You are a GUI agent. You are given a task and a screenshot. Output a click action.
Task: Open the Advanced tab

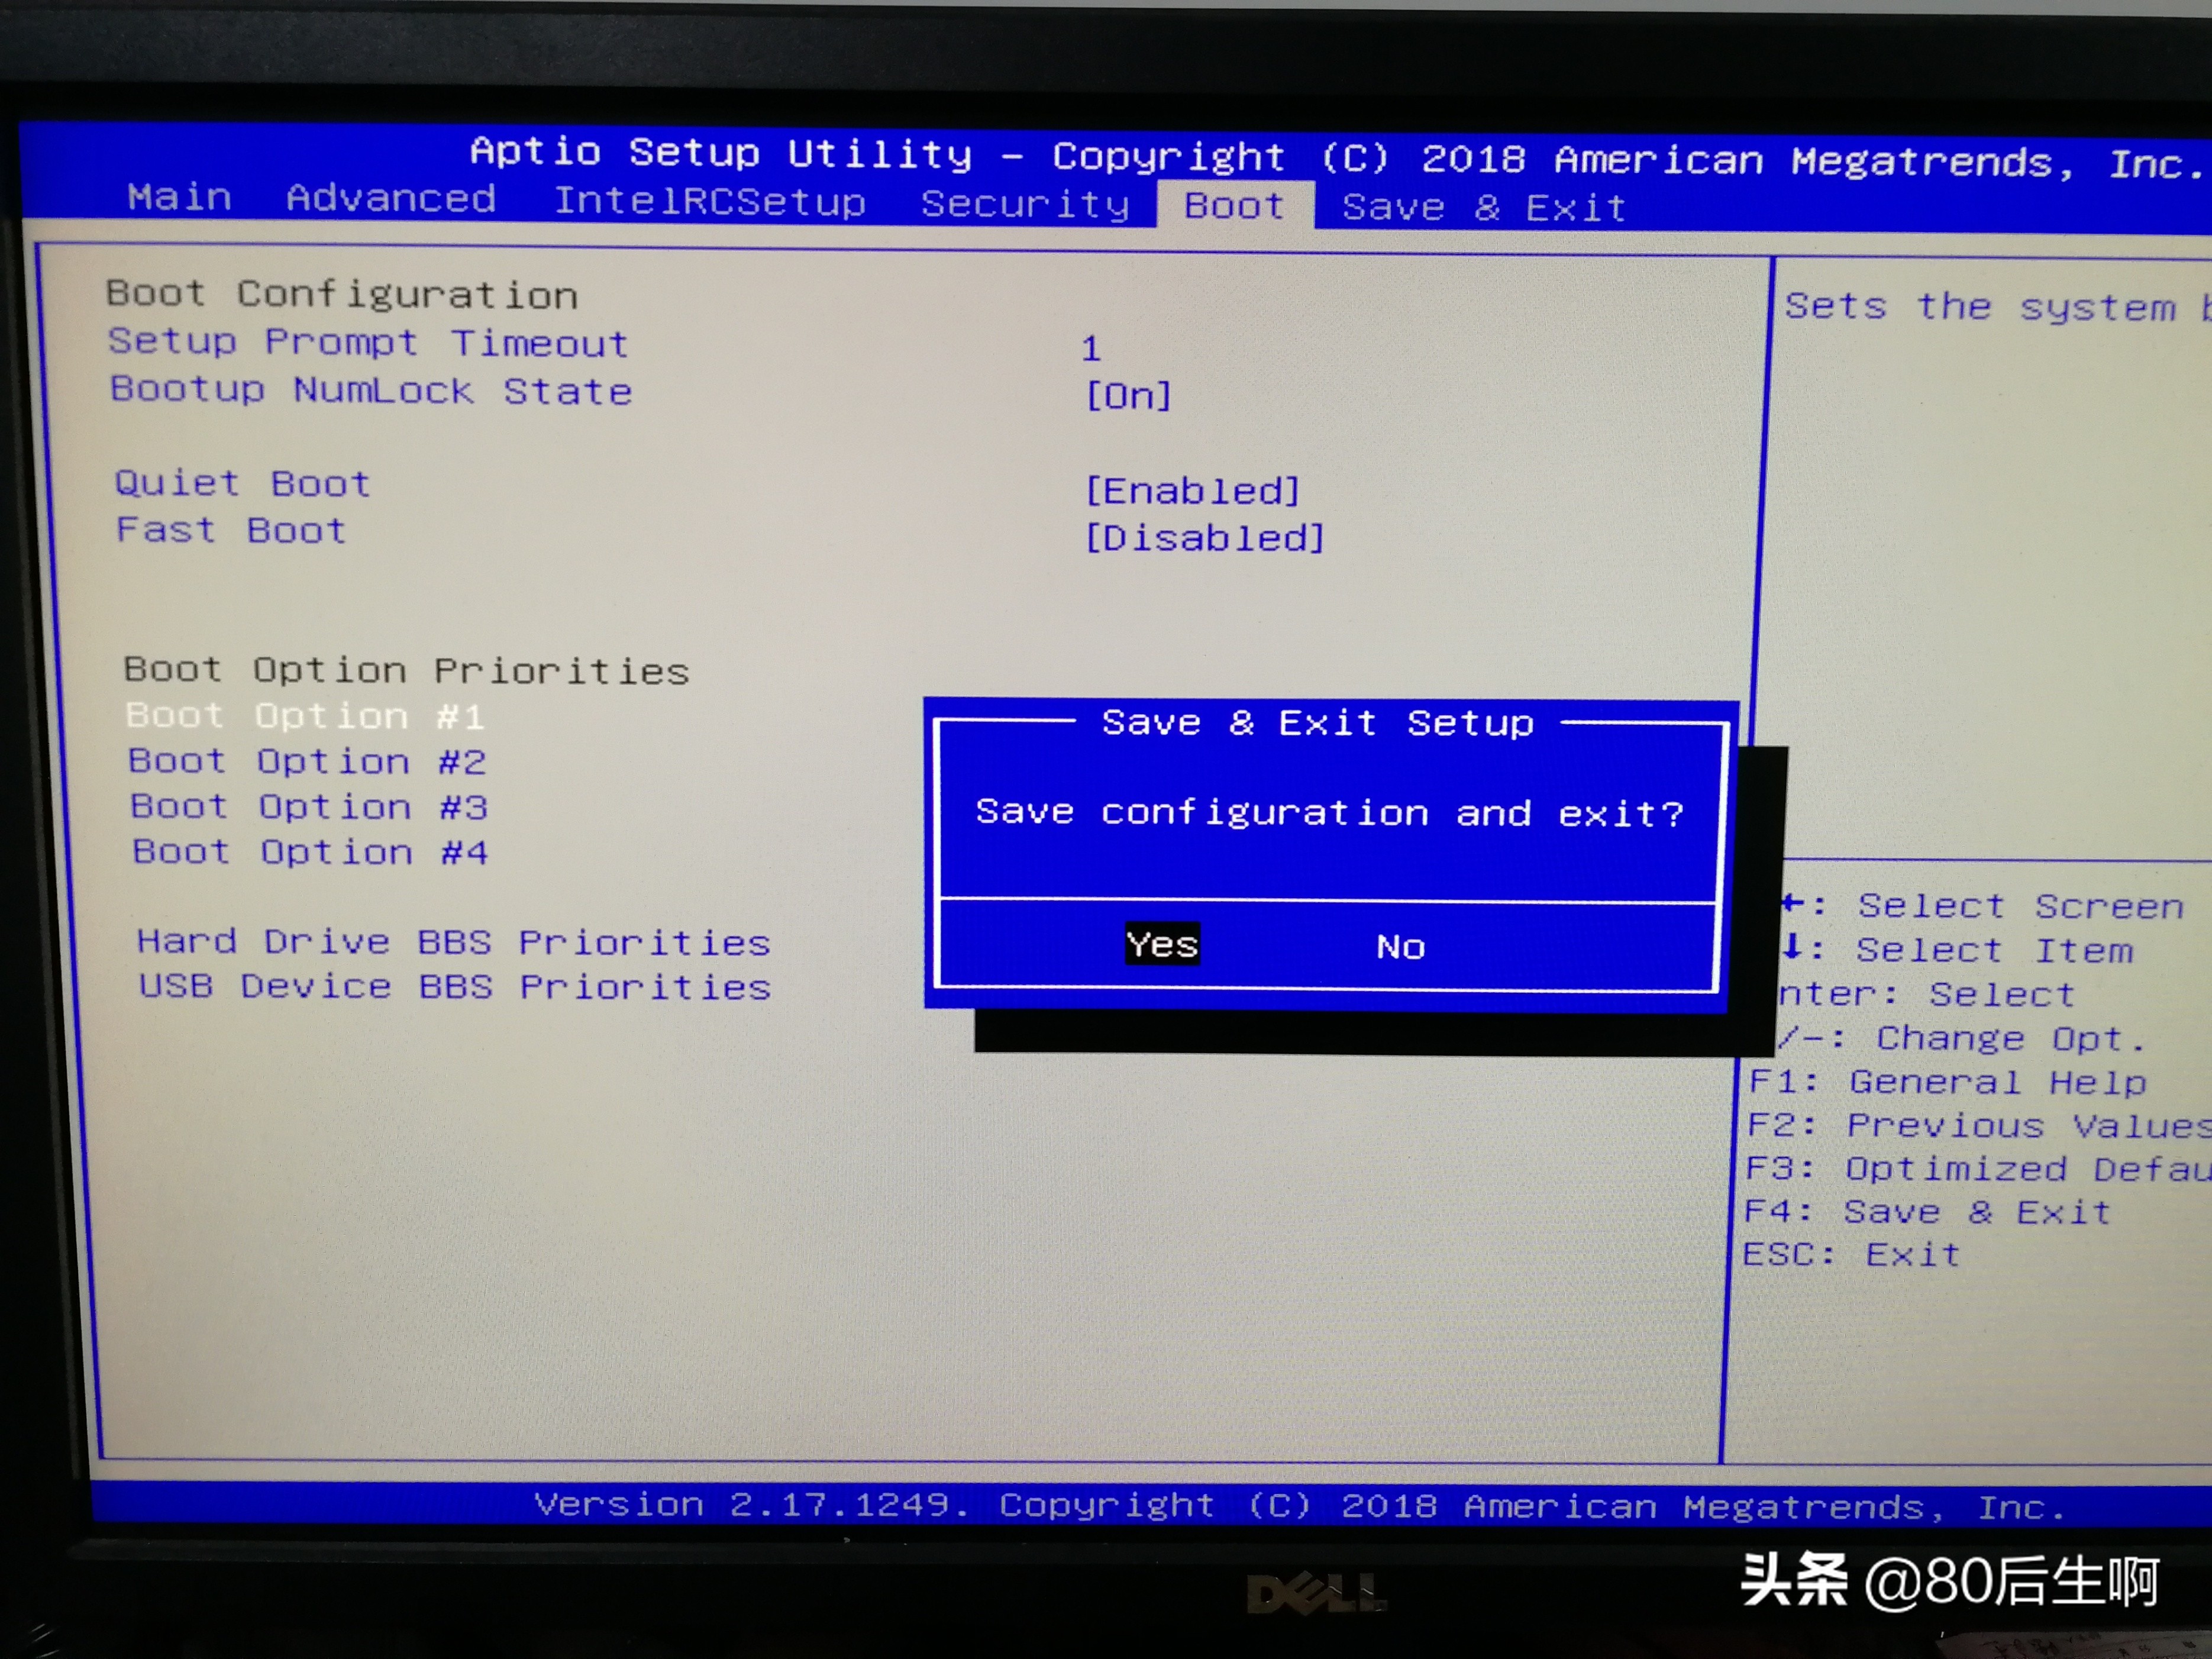(x=391, y=199)
